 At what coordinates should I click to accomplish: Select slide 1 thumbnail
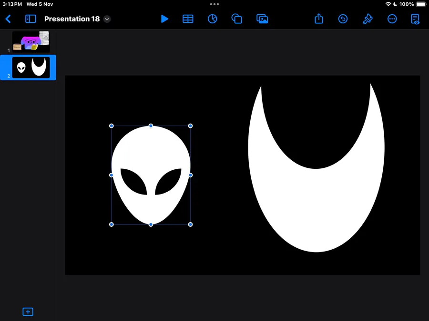coord(31,42)
